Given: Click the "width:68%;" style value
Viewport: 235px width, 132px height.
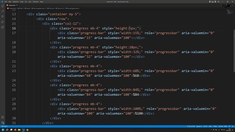Looking at the screenshot, I should [x=131, y=71].
